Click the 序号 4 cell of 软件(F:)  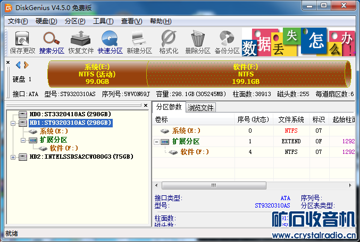[250, 152]
